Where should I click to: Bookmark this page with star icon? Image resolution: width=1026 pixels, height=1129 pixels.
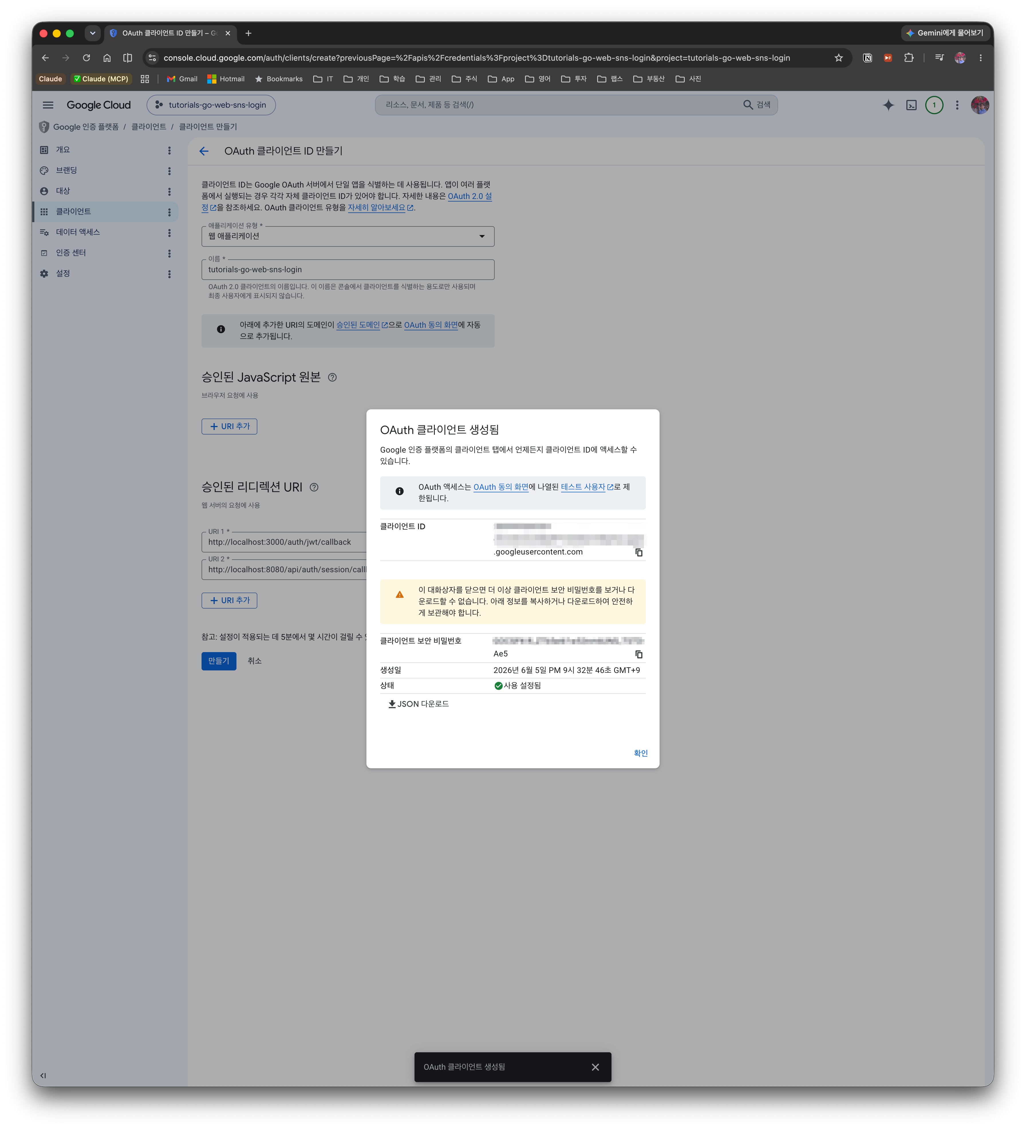(838, 58)
